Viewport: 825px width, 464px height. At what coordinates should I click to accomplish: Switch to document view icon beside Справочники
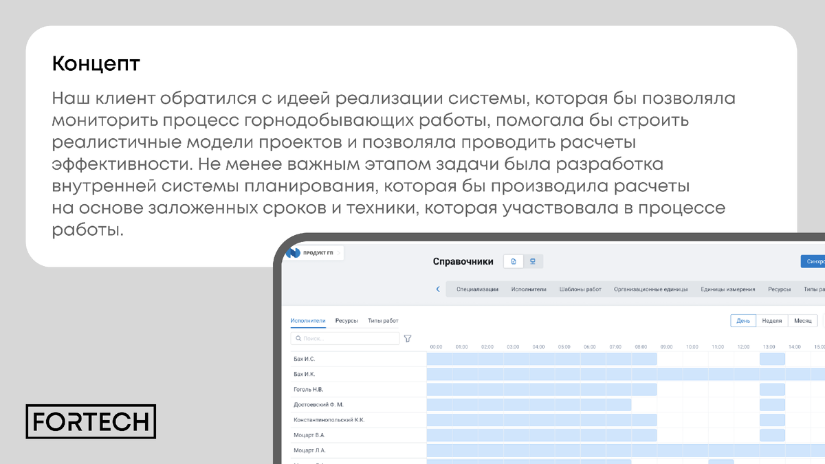point(513,261)
